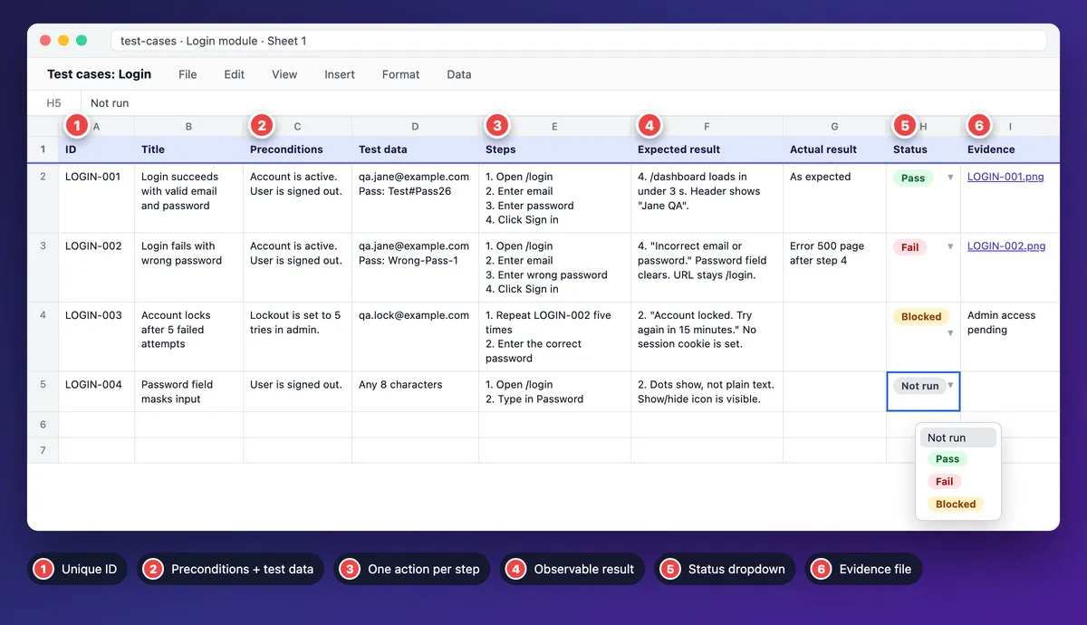1087x625 pixels.
Task: Select cell 'As expected'
Action: click(x=834, y=198)
